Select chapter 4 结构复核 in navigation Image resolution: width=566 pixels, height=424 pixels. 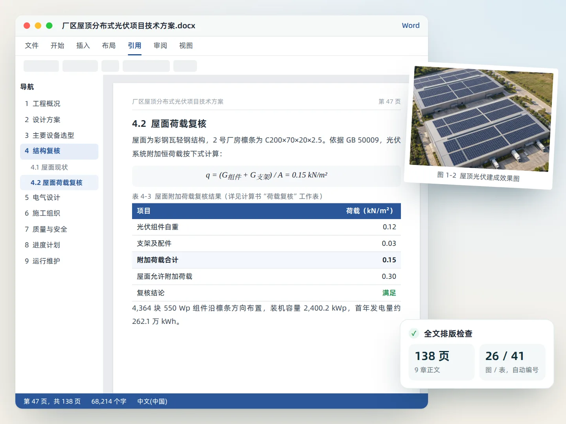(59, 152)
